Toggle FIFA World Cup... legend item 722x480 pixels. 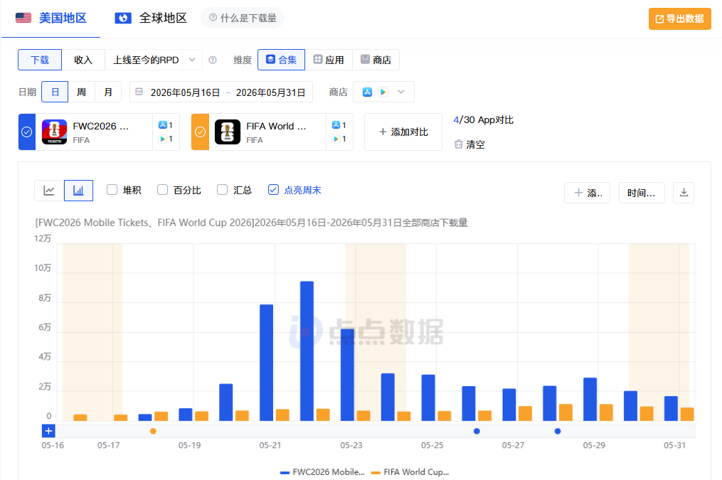click(410, 471)
